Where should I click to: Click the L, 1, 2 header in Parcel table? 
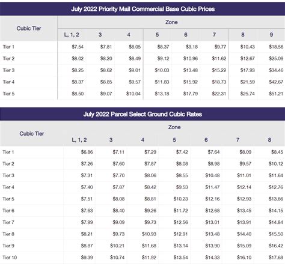coord(79,140)
